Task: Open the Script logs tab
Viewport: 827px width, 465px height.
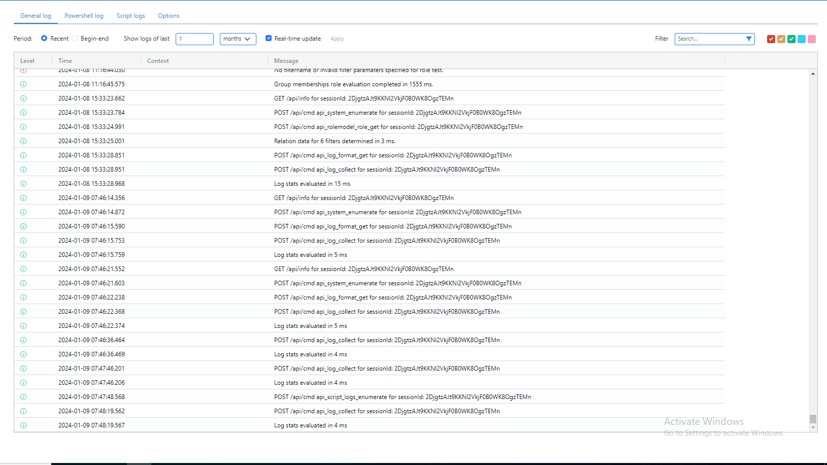Action: [130, 16]
